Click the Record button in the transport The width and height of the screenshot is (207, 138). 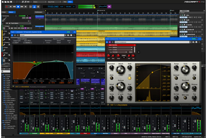tap(7, 7)
